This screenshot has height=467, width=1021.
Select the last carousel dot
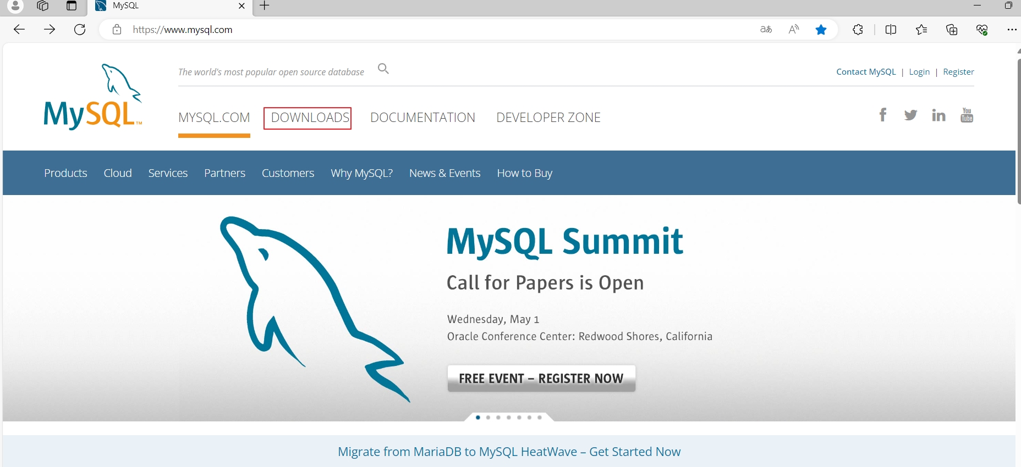click(540, 418)
